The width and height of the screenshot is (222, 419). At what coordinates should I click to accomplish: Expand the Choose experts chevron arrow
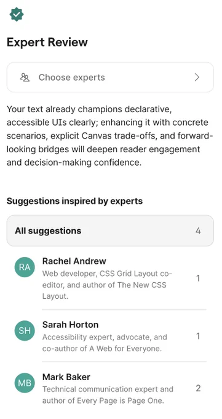pyautogui.click(x=197, y=78)
